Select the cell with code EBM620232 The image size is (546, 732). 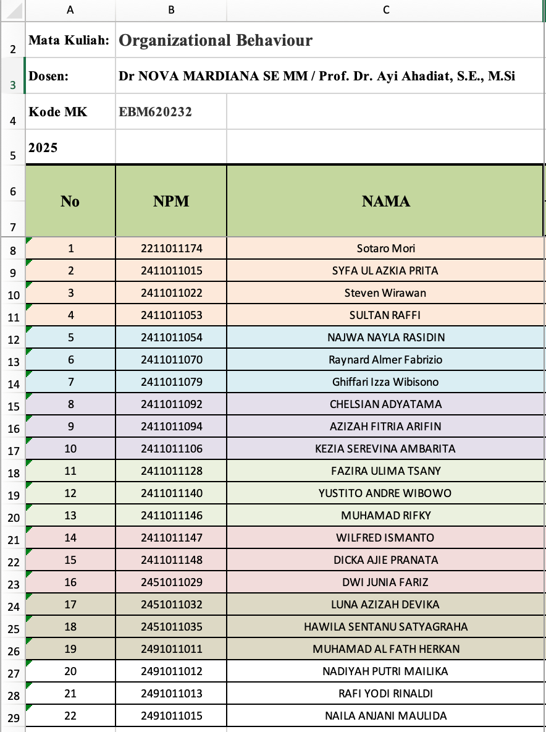tap(156, 112)
